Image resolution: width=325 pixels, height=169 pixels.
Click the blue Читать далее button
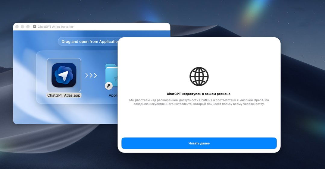click(199, 143)
